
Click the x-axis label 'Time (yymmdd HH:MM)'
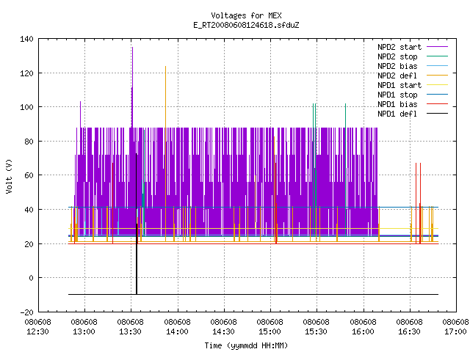[246, 345]
